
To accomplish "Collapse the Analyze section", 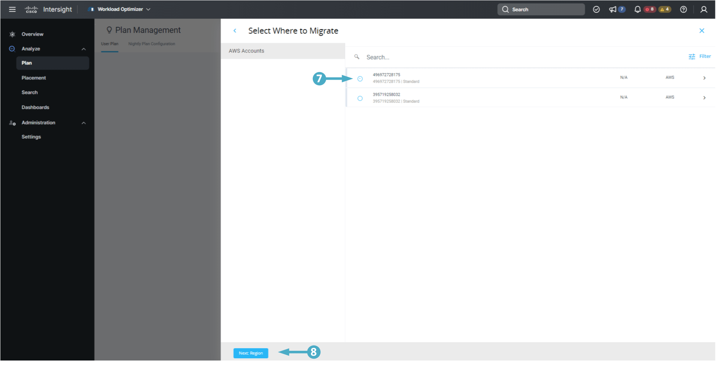I will click(84, 49).
